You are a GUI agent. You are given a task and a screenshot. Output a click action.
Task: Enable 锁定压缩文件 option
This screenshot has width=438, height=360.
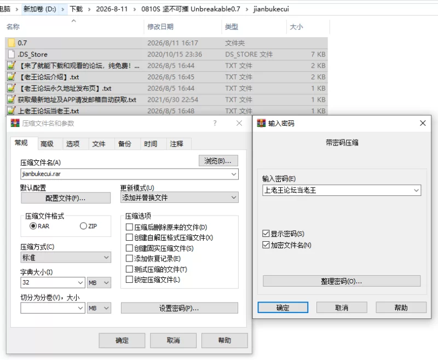[x=129, y=280]
